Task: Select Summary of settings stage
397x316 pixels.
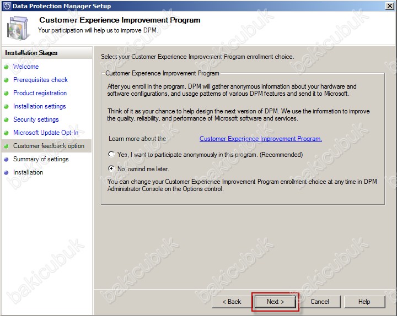Action: coord(41,159)
